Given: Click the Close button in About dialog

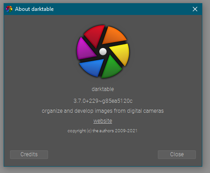Looking at the screenshot, I should 177,154.
